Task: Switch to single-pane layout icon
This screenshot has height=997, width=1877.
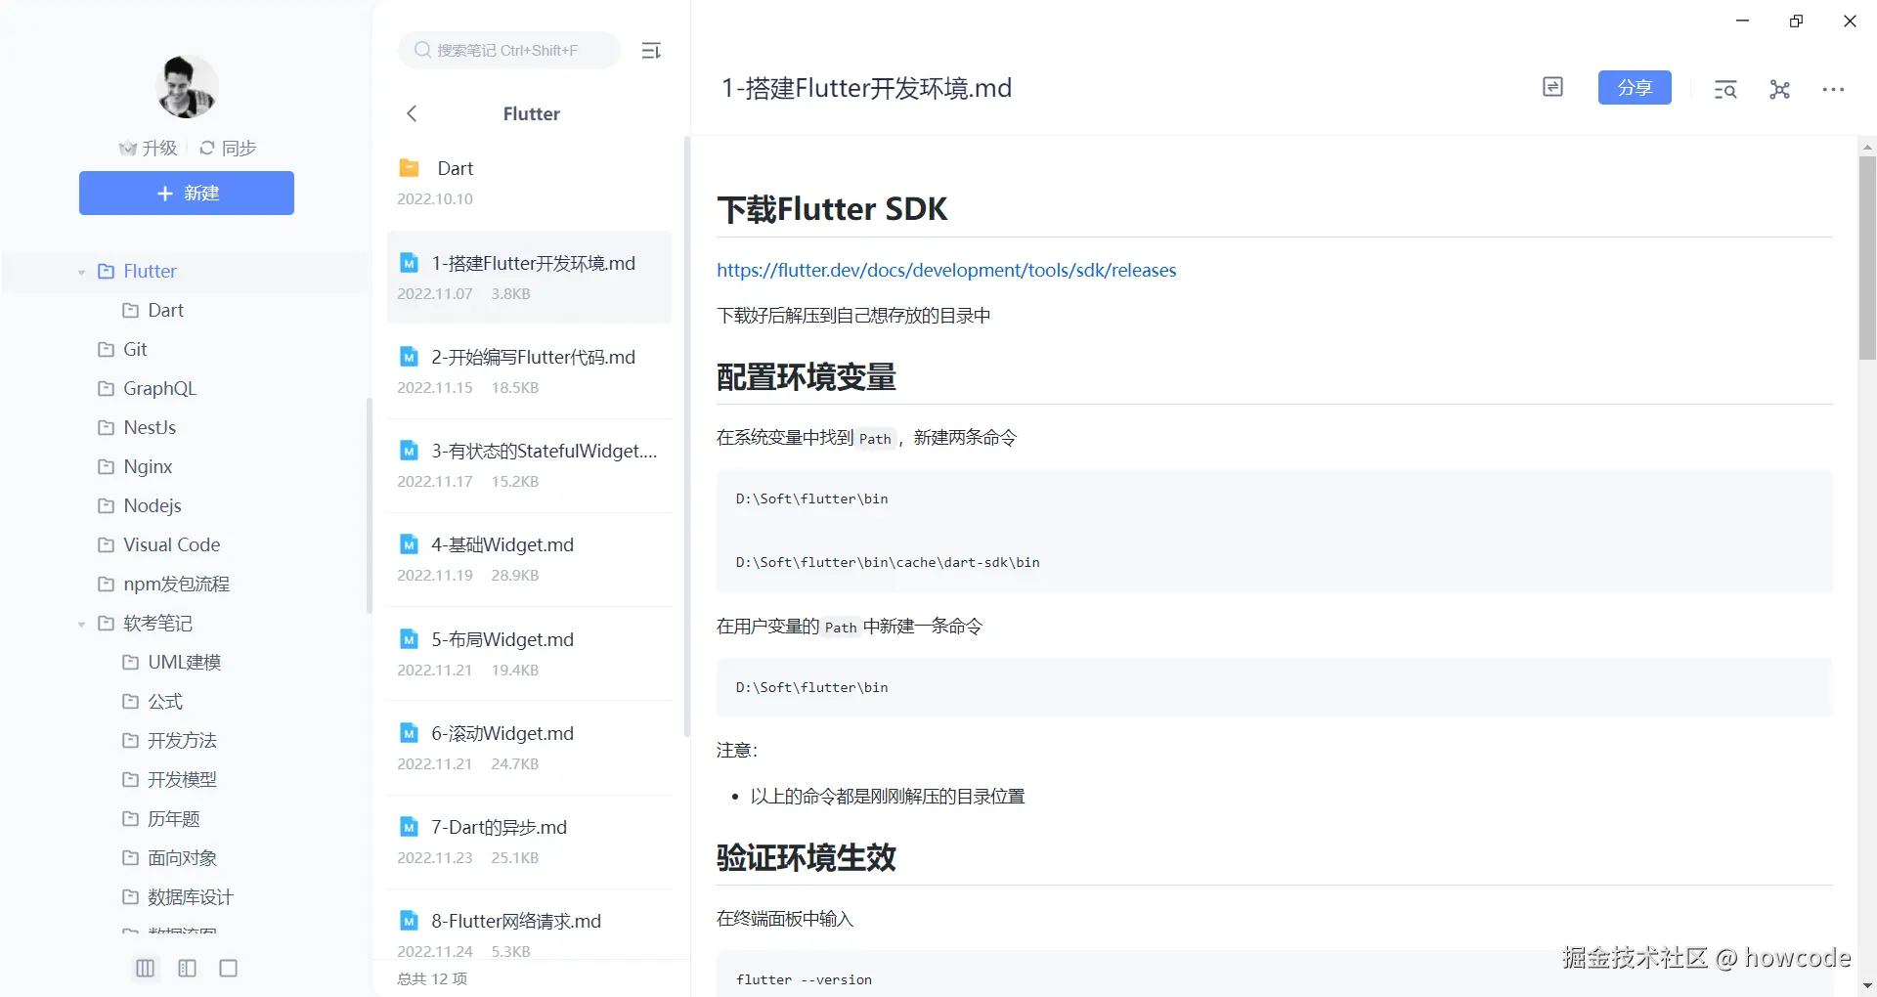Action: 229,968
